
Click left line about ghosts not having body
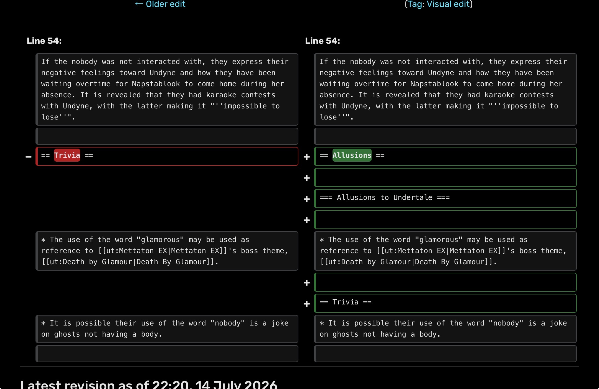(167, 329)
